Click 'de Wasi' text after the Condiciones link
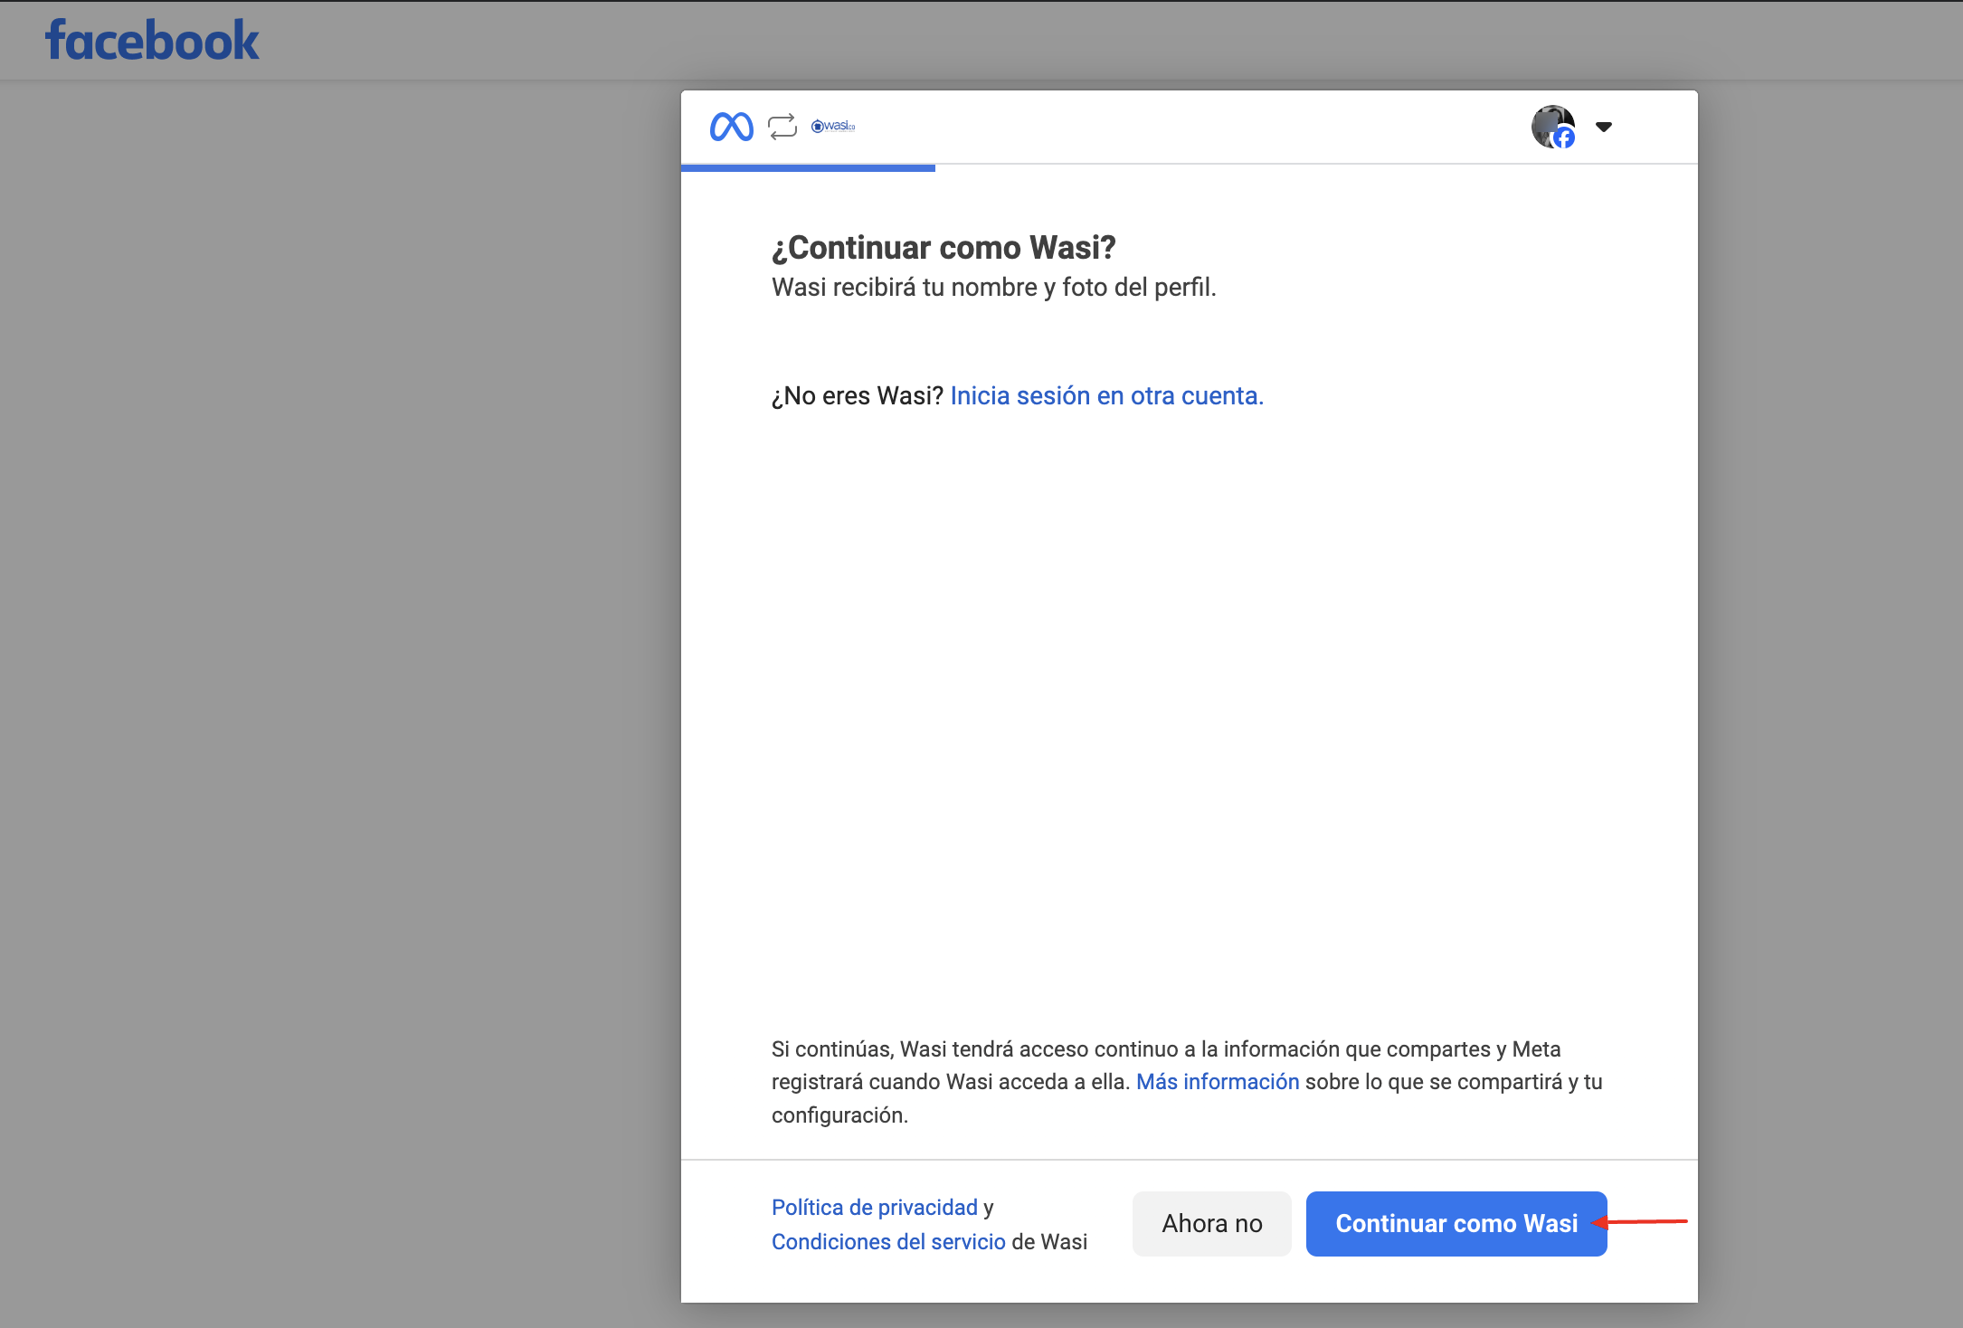 (1049, 1242)
